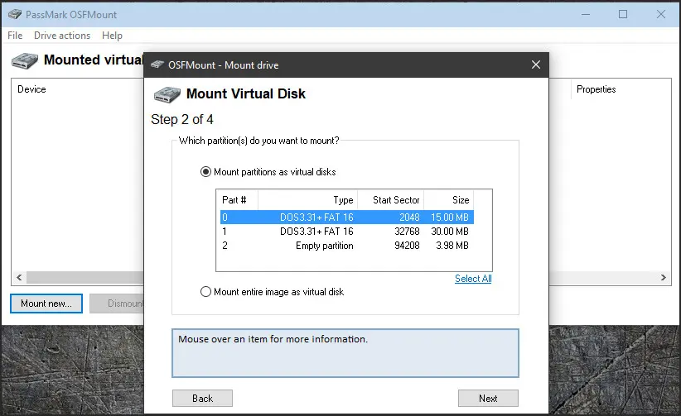681x416 pixels.
Task: Click the Mount new... button
Action: point(46,304)
